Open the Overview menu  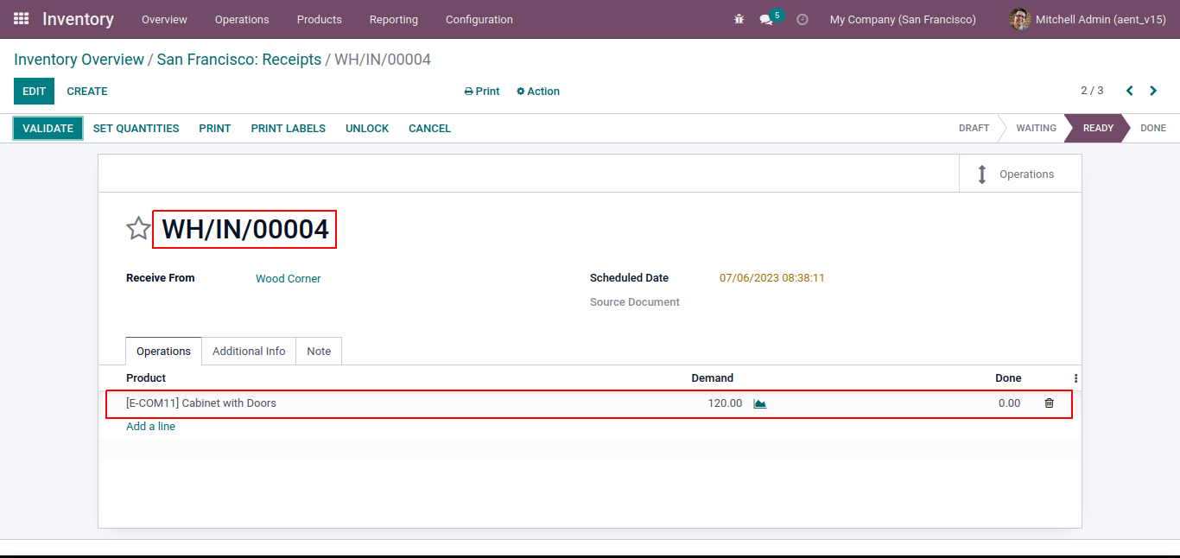(x=164, y=19)
